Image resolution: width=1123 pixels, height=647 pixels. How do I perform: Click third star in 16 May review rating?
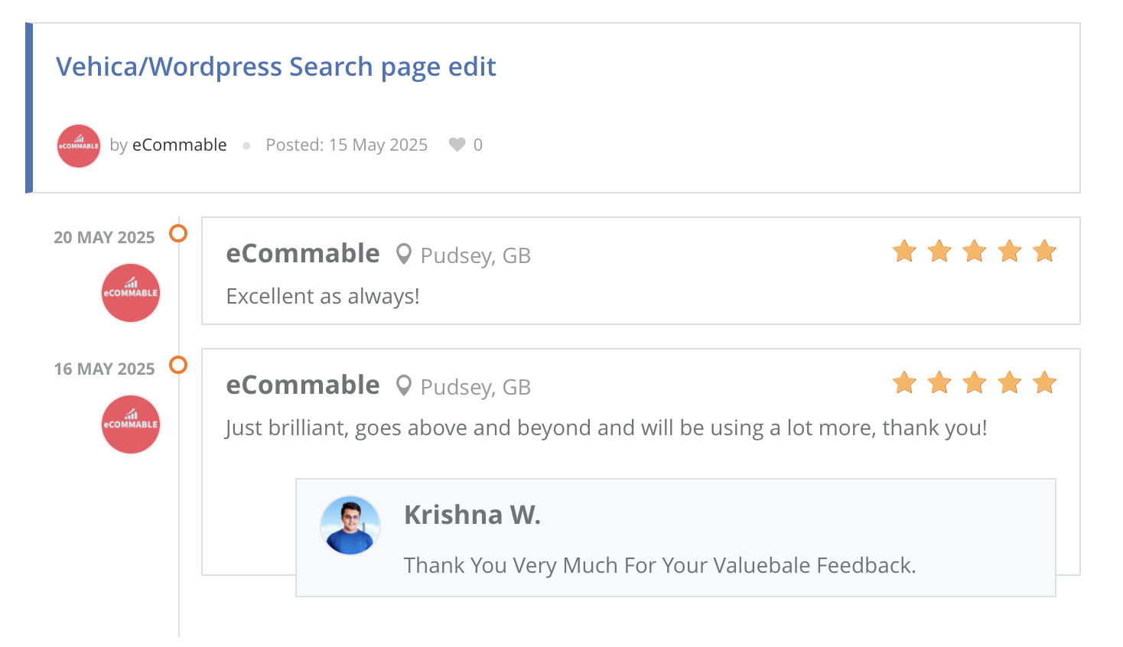[x=975, y=382]
